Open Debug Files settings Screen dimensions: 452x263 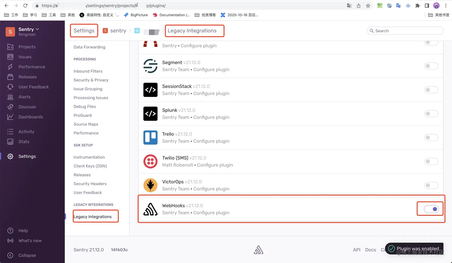(85, 106)
